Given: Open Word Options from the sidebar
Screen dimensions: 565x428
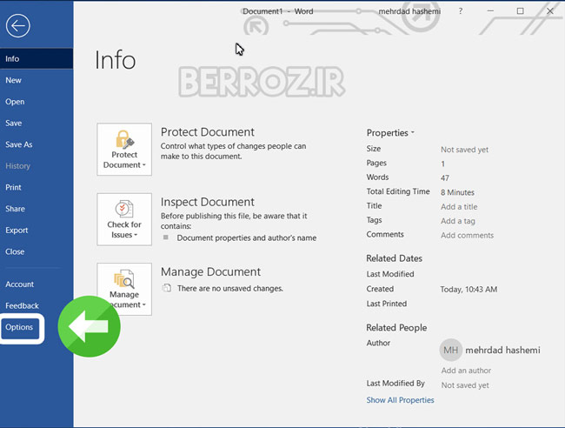Looking at the screenshot, I should (x=20, y=327).
